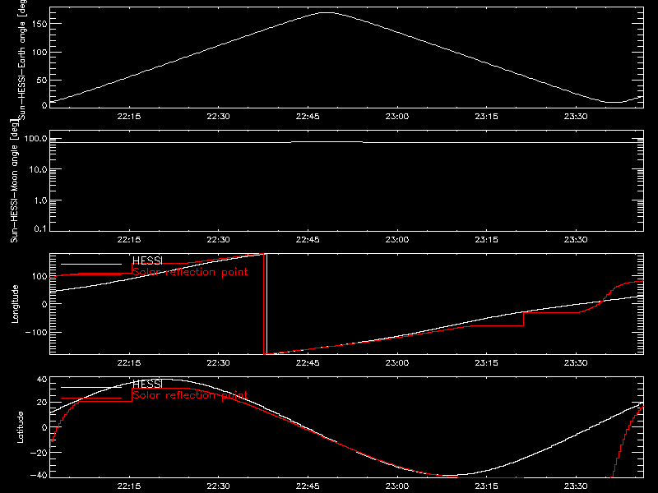Click the 150 tick on Sun-HESSI-Earth angle axis
This screenshot has height=493, width=658.
(39, 24)
